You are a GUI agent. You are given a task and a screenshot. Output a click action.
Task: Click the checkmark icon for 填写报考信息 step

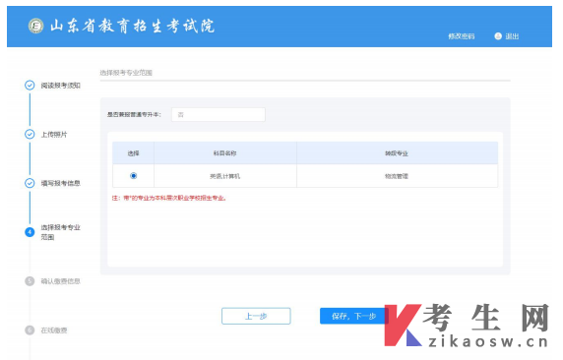(30, 183)
